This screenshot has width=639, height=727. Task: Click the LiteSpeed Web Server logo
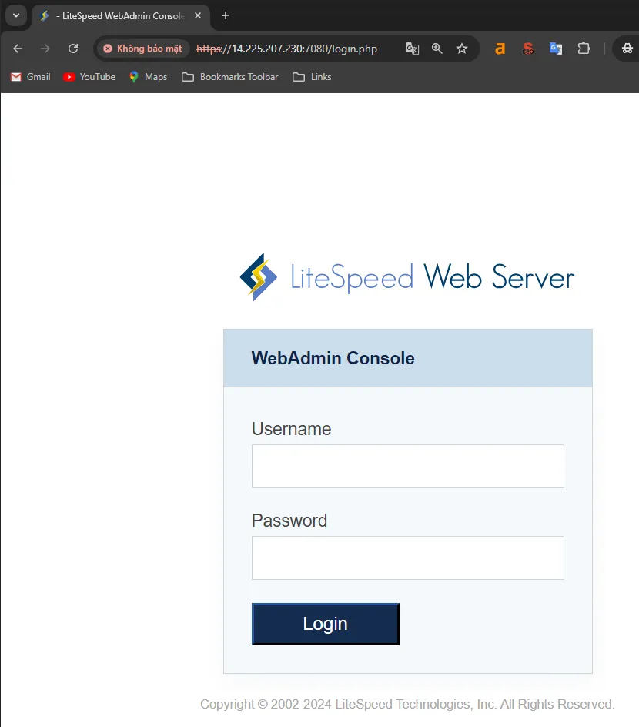(x=406, y=277)
